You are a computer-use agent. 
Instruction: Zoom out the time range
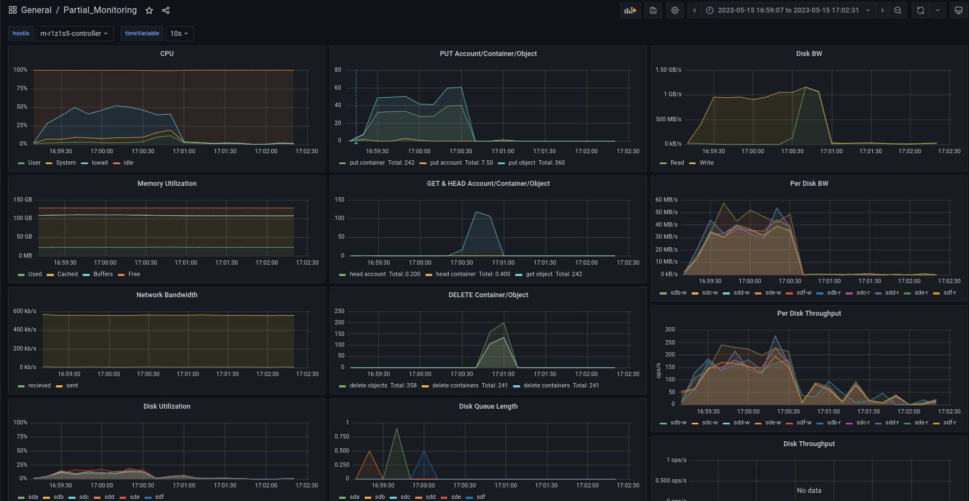click(x=898, y=10)
